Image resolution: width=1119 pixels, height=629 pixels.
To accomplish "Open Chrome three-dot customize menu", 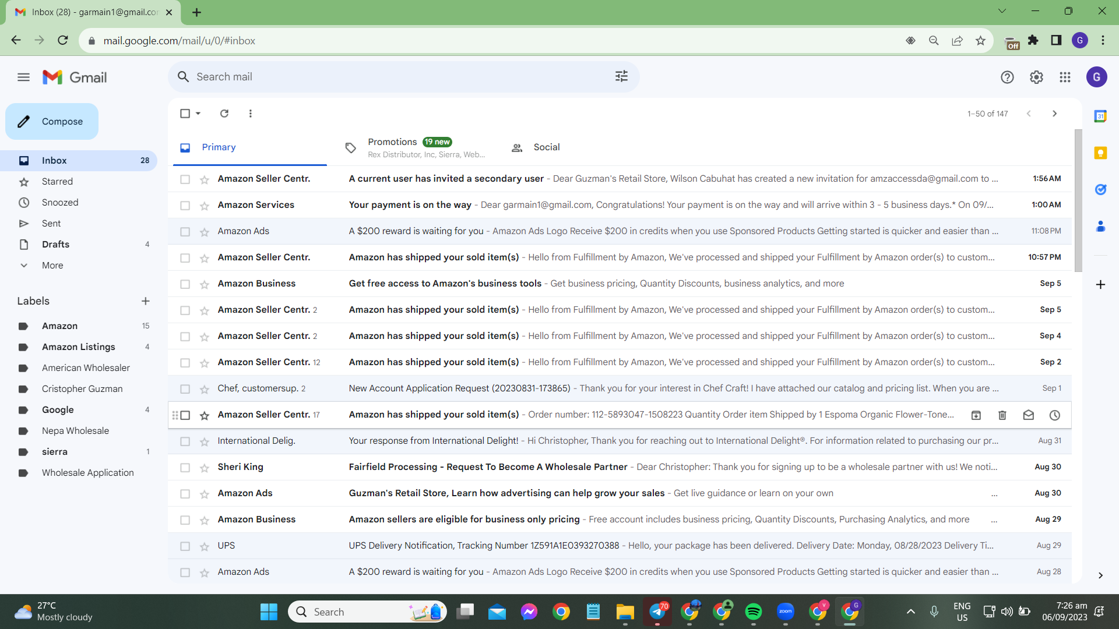I will point(1103,40).
